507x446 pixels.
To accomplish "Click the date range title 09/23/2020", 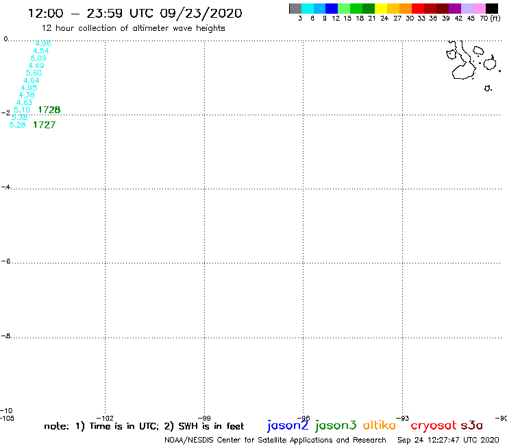I will pos(201,13).
